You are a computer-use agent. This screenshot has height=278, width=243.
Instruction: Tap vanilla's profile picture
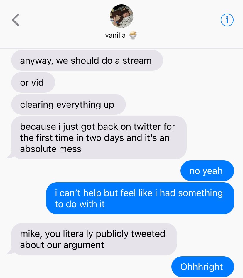pos(122,16)
